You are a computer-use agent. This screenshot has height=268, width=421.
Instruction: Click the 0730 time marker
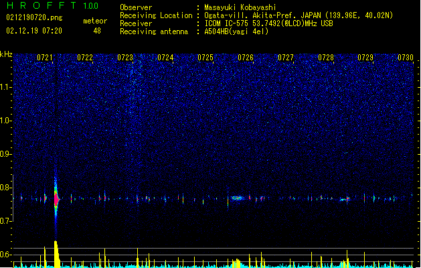point(406,58)
